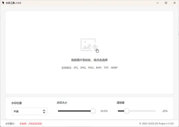This screenshot has height=127, width=179.
Task: Click the unfilled part of 透明度 track
Action: (x=142, y=111)
